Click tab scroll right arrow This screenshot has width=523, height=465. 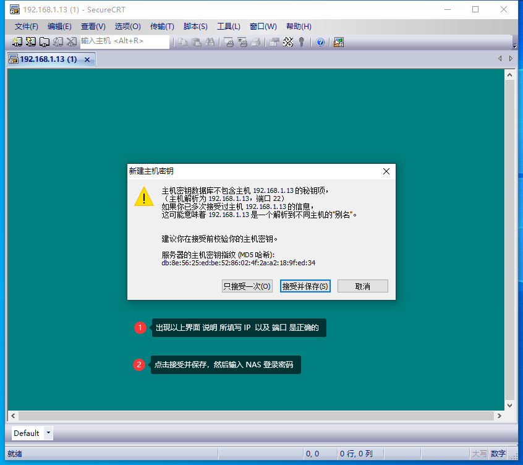click(511, 58)
